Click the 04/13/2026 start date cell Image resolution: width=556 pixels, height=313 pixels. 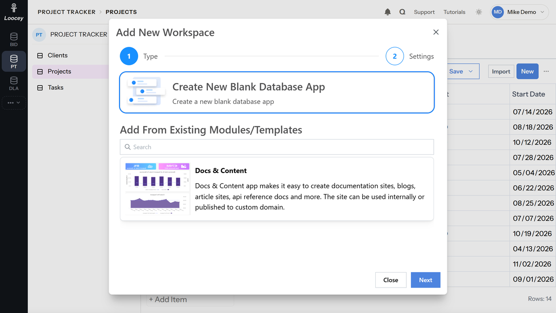click(533, 249)
